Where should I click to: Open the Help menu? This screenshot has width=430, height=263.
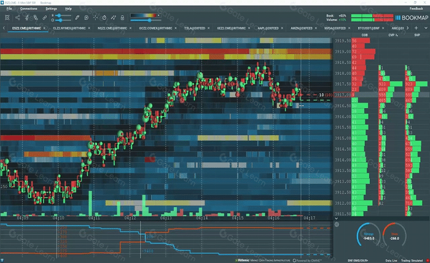point(68,9)
